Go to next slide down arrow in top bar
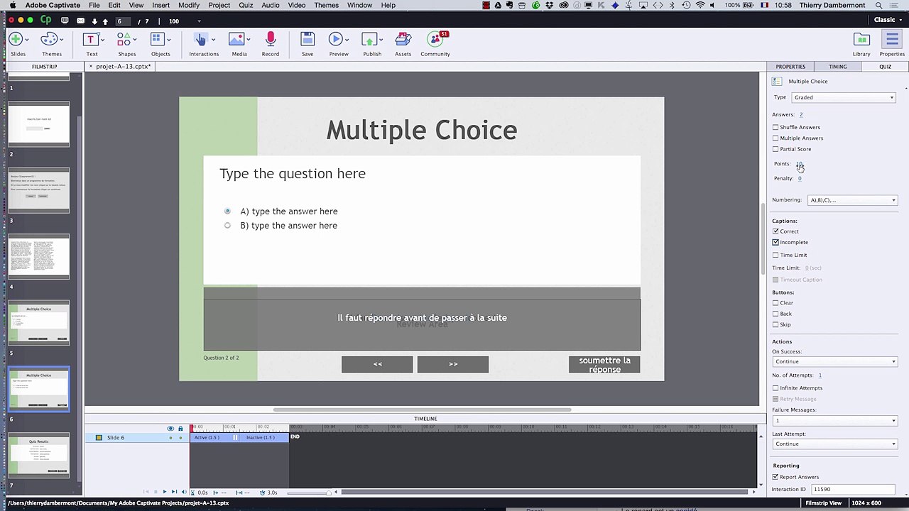909x511 pixels. [94, 21]
